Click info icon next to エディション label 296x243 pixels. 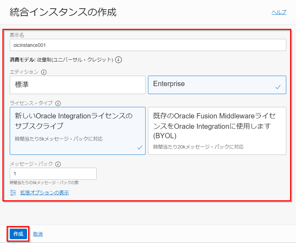point(44,72)
